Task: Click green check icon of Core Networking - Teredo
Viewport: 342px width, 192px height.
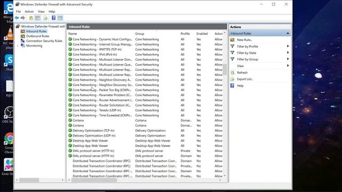Action: click(70, 110)
